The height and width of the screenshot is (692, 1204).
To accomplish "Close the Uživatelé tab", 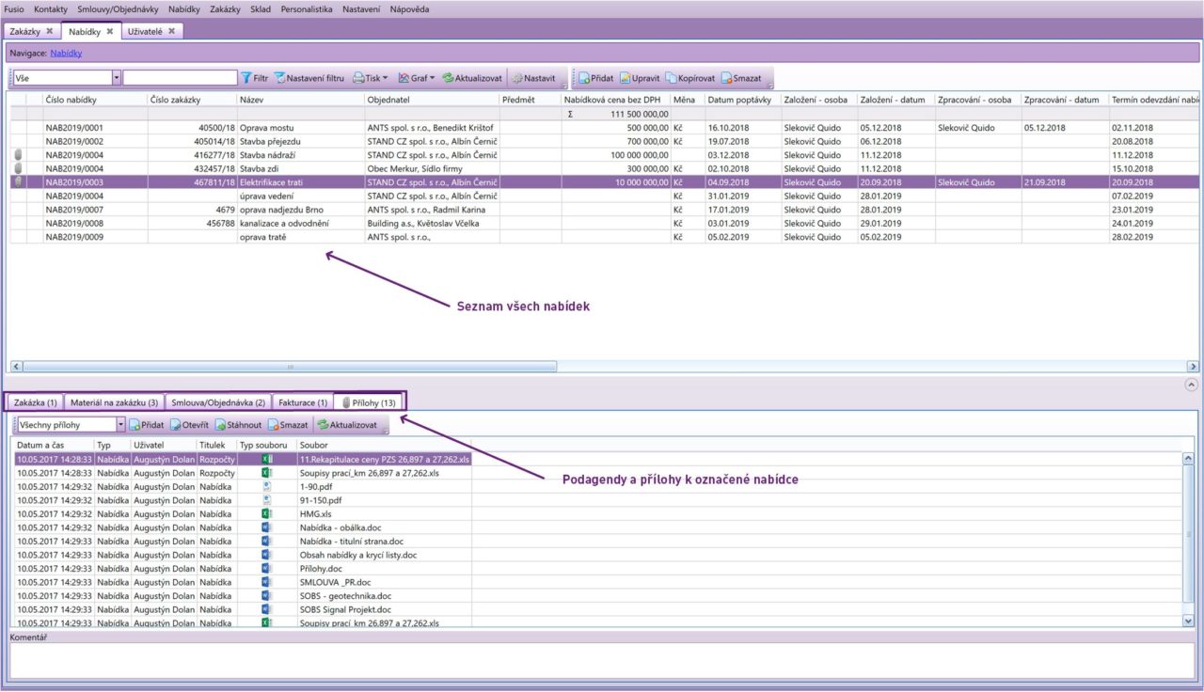I will tap(172, 31).
